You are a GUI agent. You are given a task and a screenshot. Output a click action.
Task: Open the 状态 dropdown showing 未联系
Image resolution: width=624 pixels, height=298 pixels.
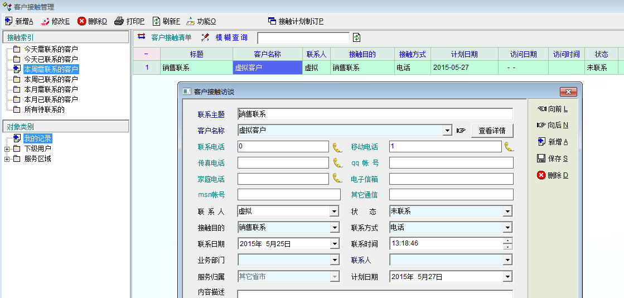(507, 212)
